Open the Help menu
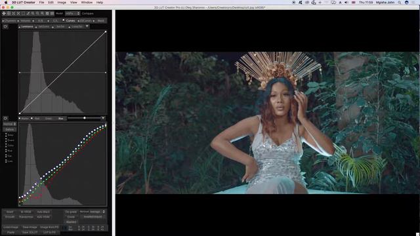The width and height of the screenshot is (420, 236). point(100,3)
